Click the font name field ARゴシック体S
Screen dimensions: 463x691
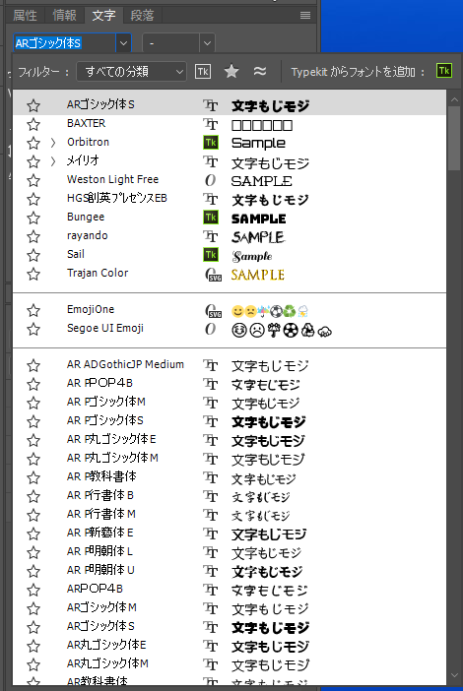coord(65,43)
